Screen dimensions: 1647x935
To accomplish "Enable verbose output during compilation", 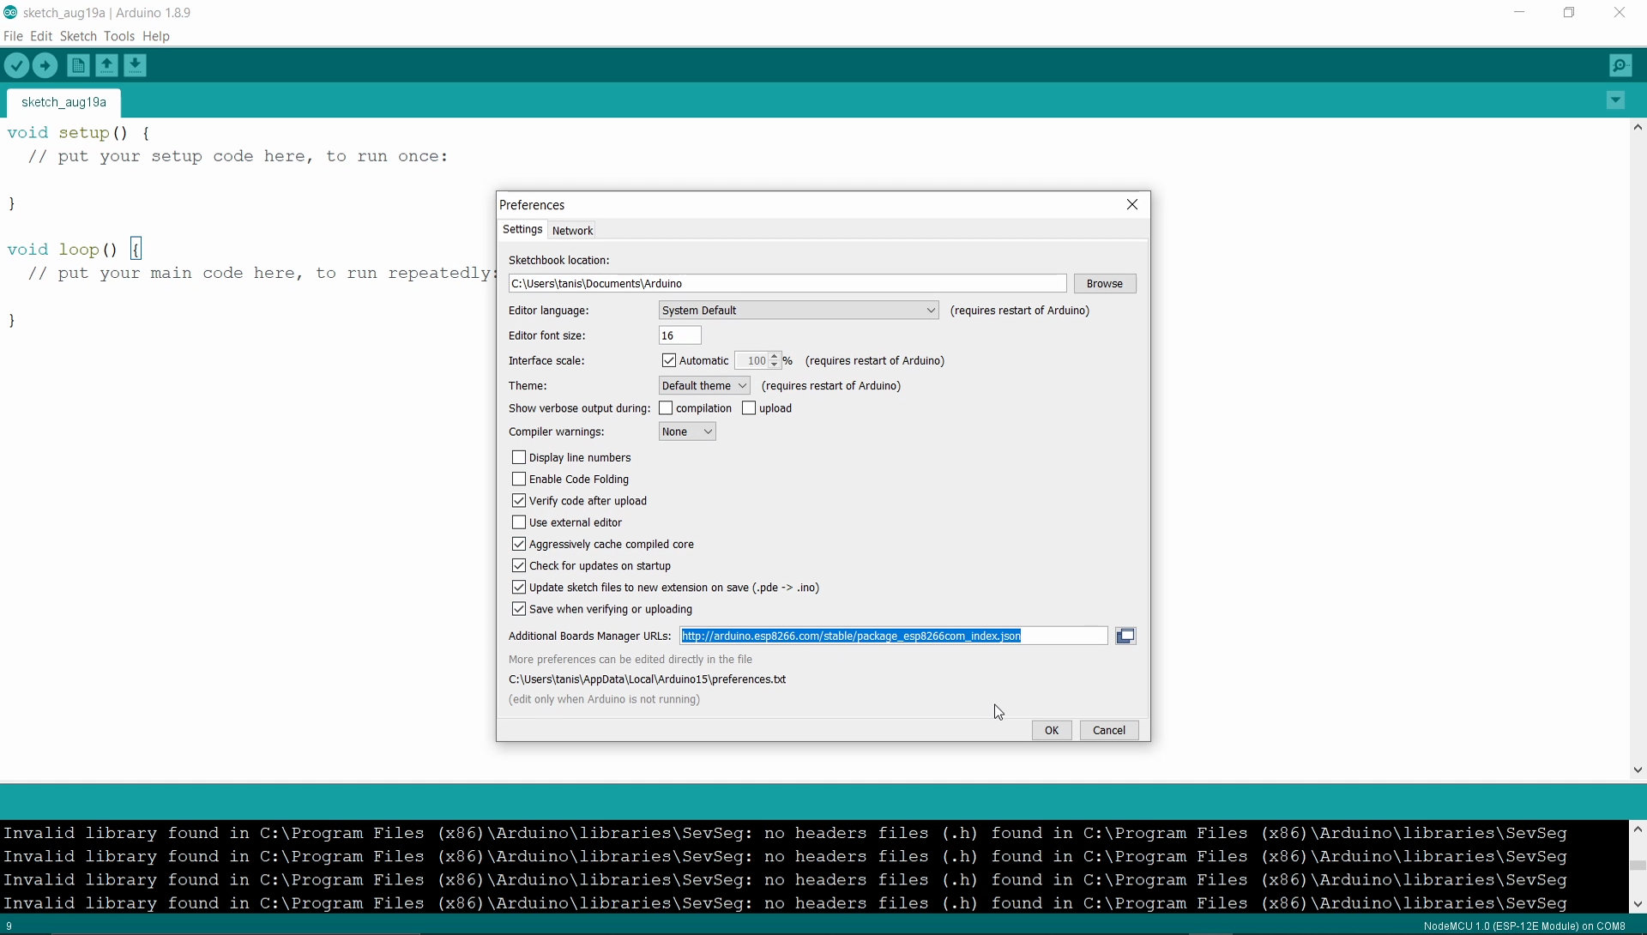I will [666, 408].
